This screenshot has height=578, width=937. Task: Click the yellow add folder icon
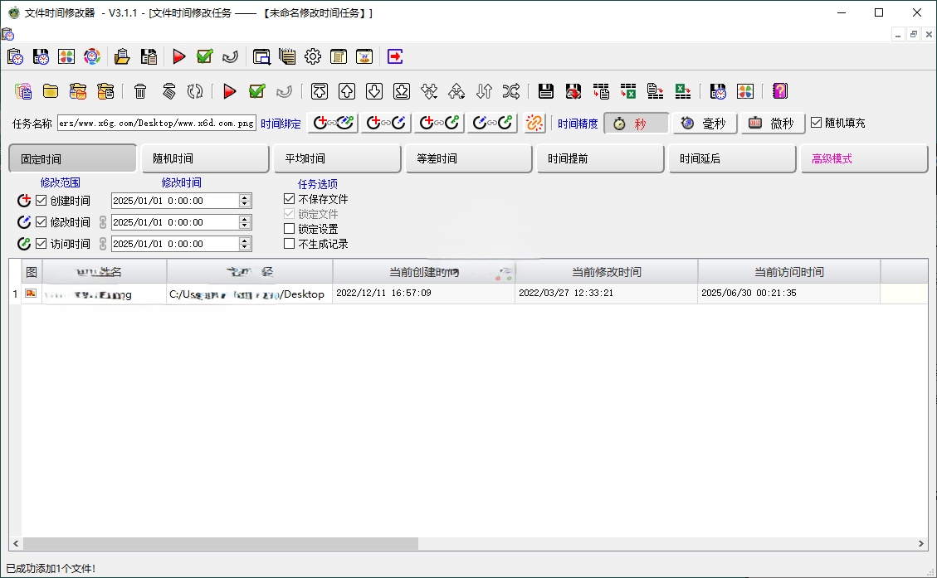click(x=51, y=91)
